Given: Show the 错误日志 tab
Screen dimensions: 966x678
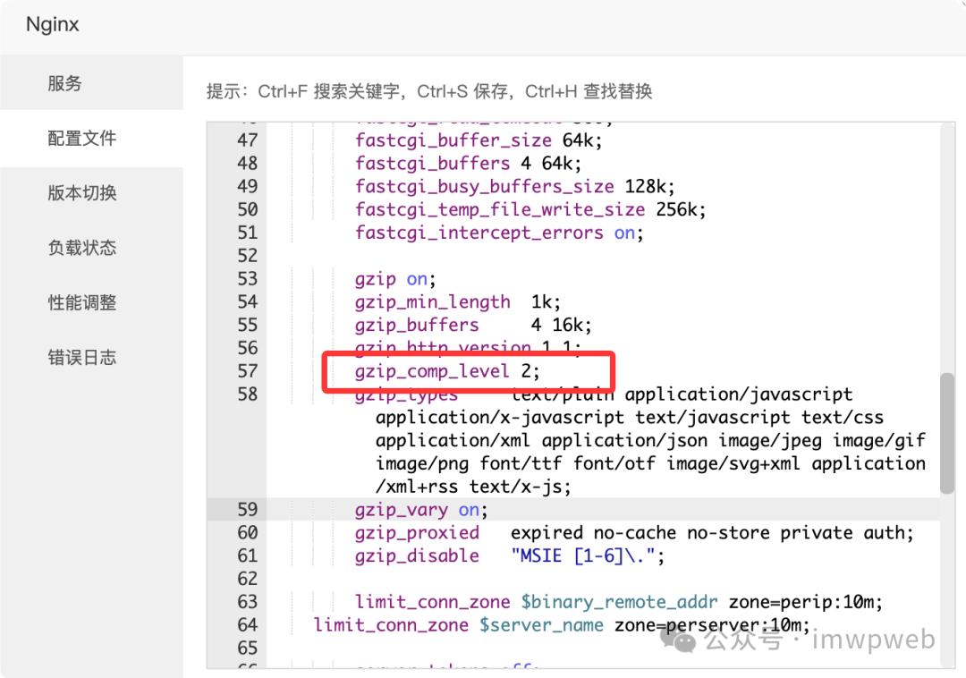Looking at the screenshot, I should coord(82,358).
